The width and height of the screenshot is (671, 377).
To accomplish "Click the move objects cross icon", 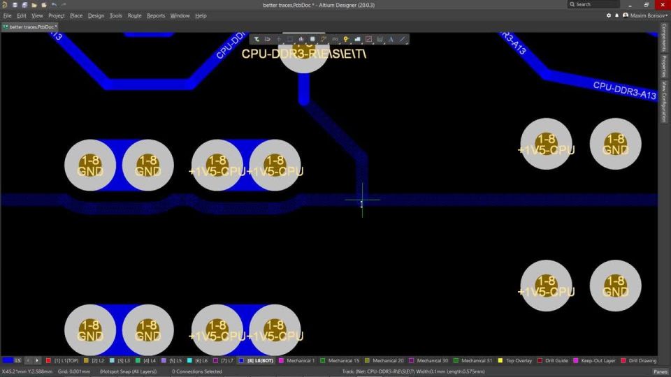I will [279, 39].
